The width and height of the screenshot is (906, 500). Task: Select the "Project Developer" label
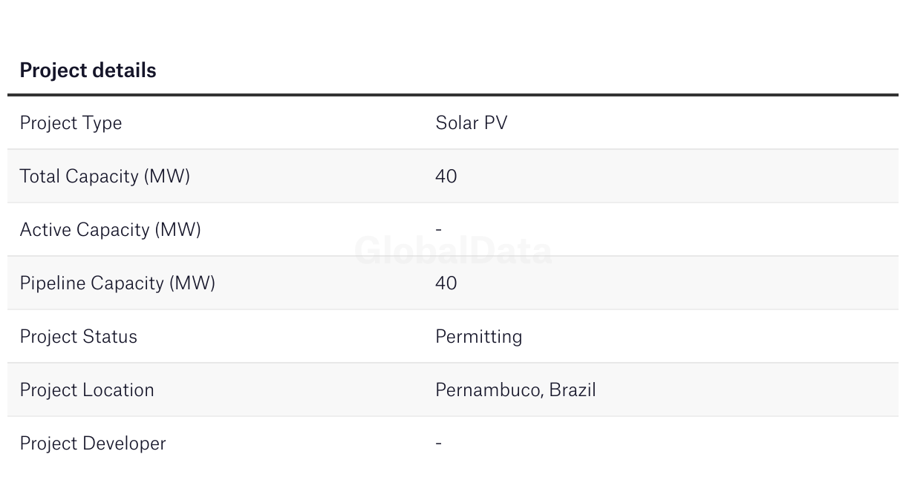pyautogui.click(x=93, y=444)
